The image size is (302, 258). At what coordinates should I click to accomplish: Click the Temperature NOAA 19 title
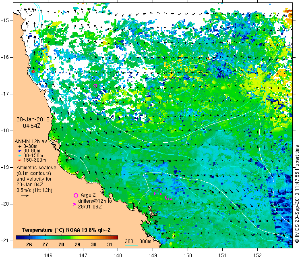pos(66,230)
